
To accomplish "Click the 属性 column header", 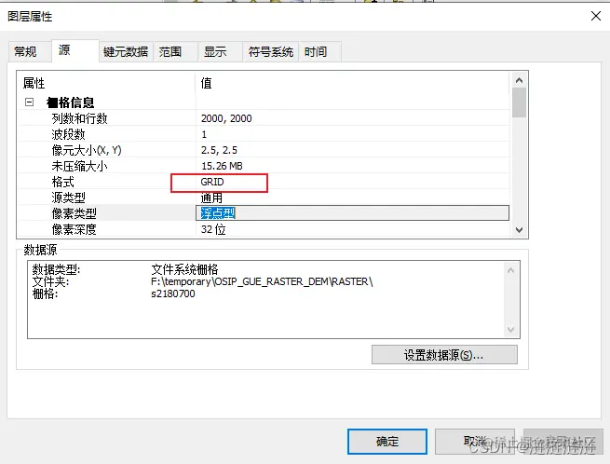I will click(x=34, y=83).
